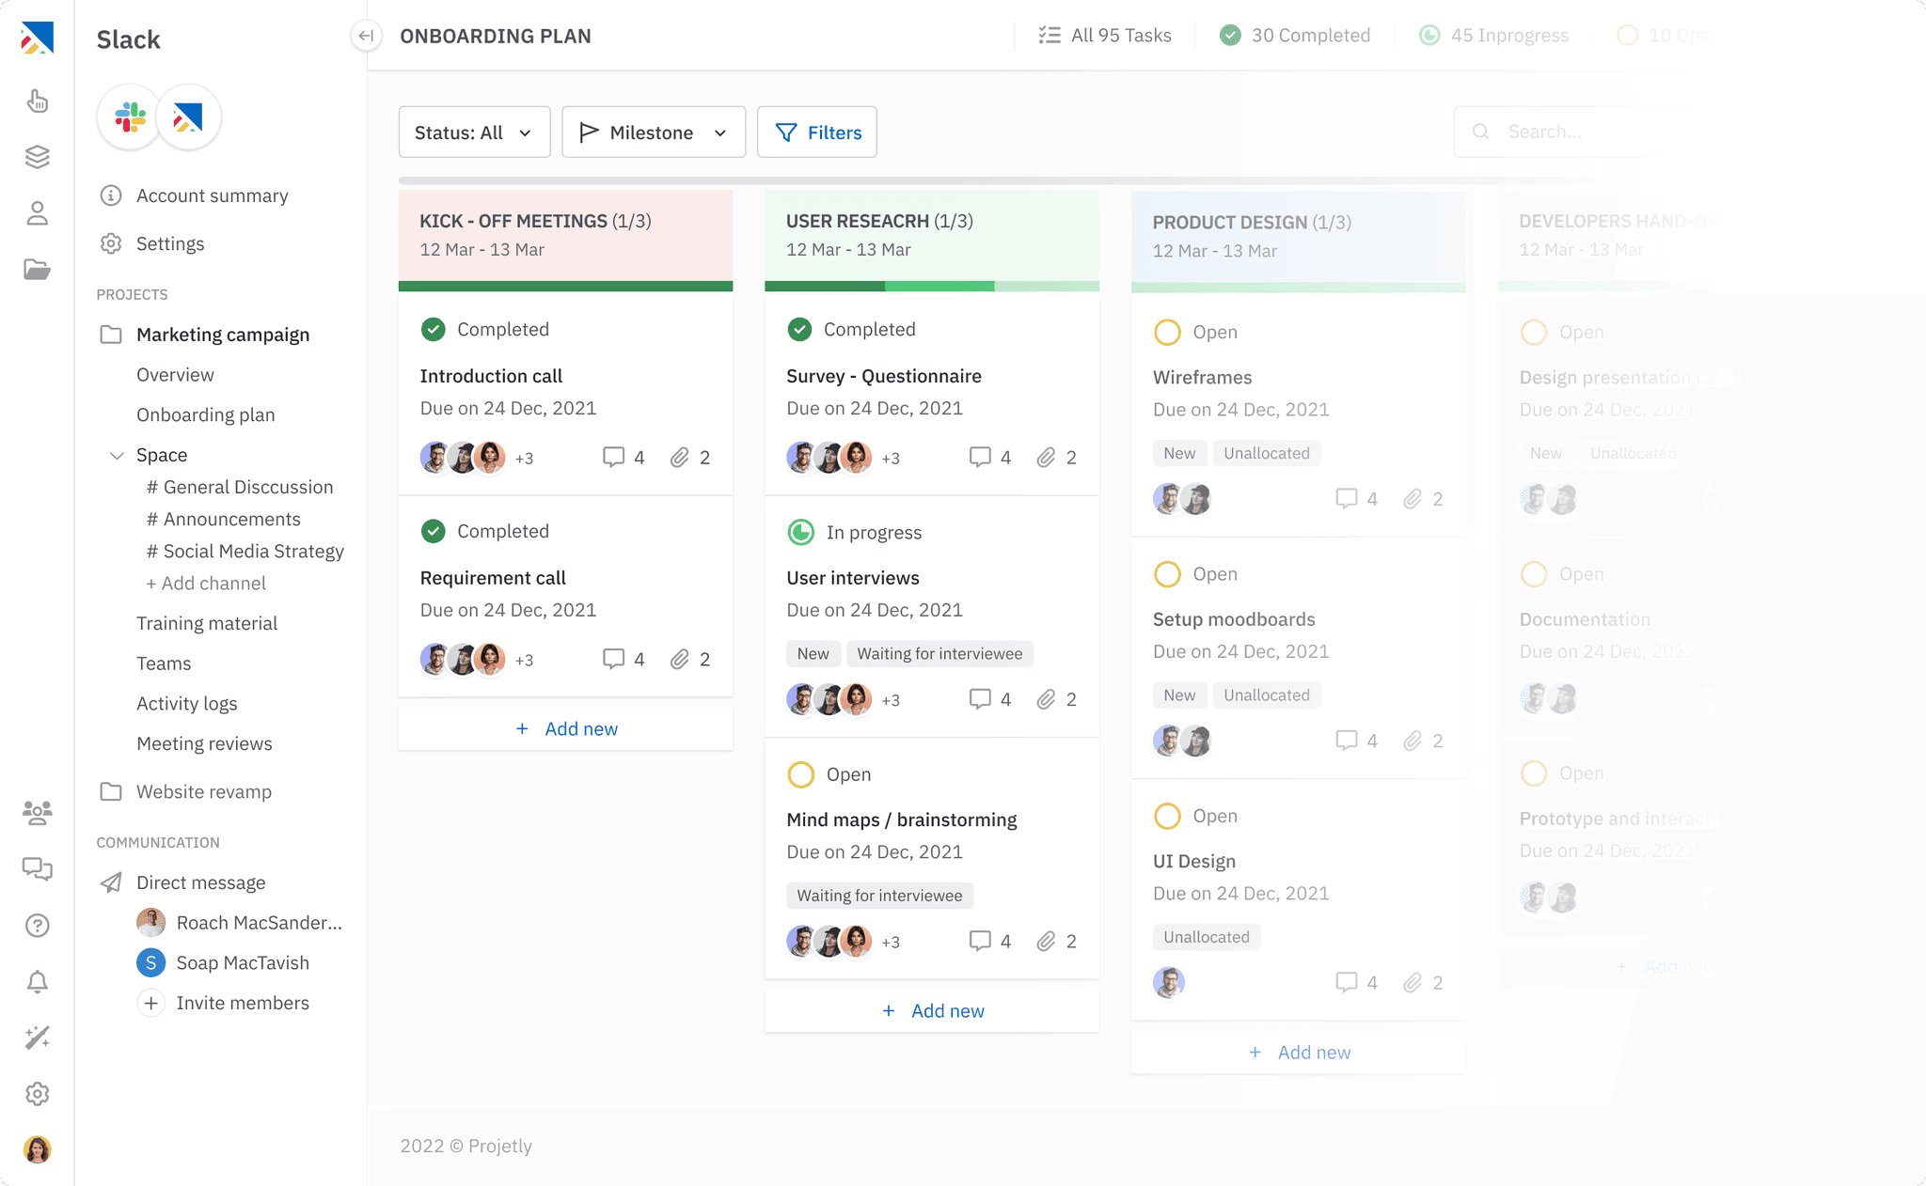Click the Slack logo avatar
The width and height of the screenshot is (1926, 1186).
point(130,117)
